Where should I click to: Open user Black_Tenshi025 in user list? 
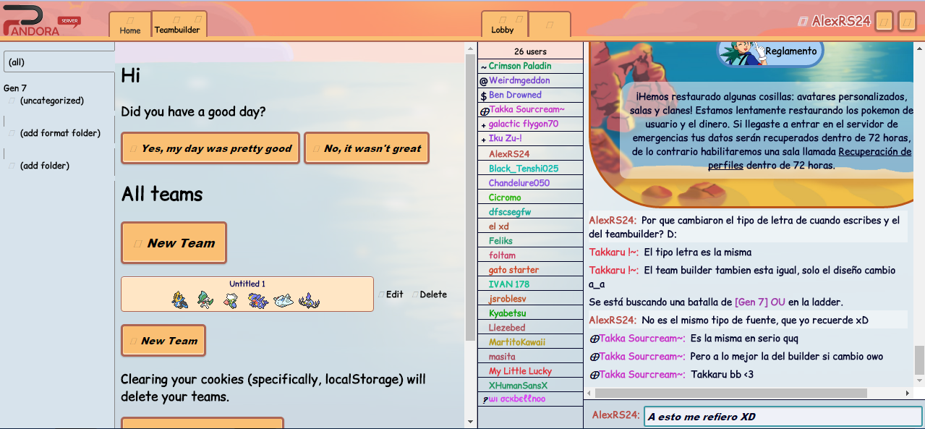pyautogui.click(x=530, y=169)
